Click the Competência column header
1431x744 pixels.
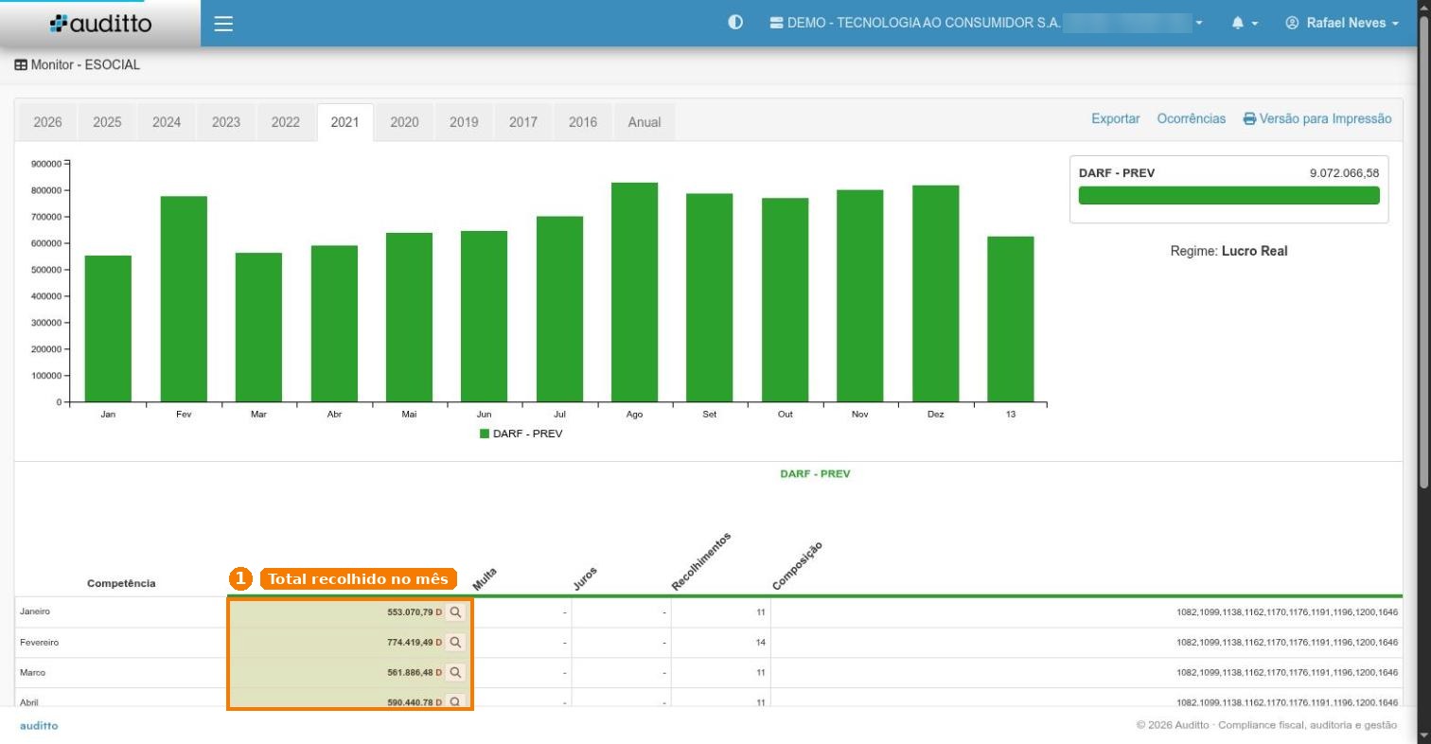click(121, 583)
